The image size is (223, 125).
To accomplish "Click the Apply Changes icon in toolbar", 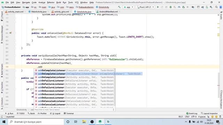I will (162, 7).
